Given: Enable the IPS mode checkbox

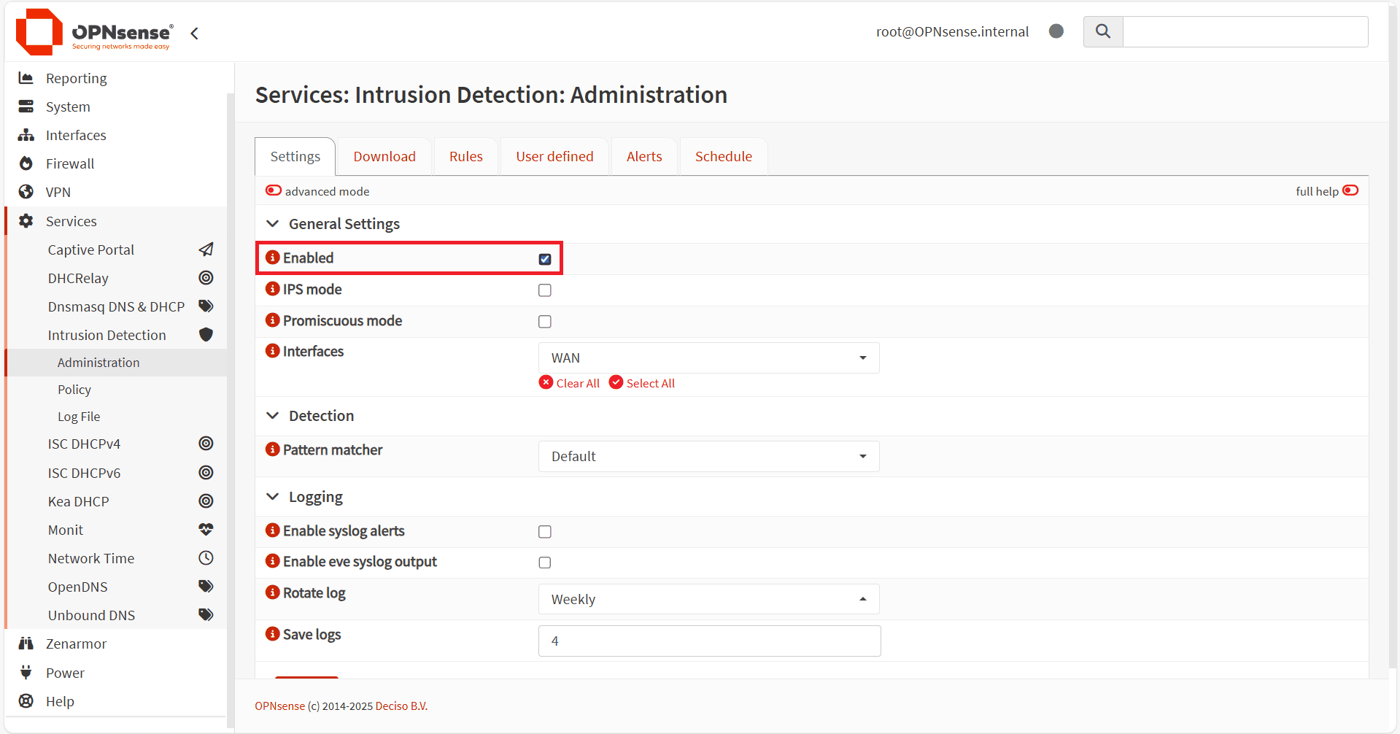Looking at the screenshot, I should coord(544,290).
